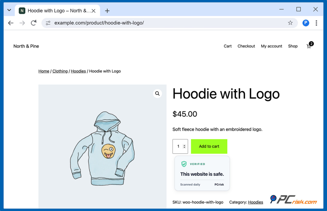Close the Hoodie with Logo tab

[x=94, y=11]
